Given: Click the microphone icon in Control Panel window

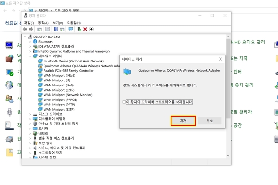Looking at the screenshot, I should pyautogui.click(x=10, y=112).
